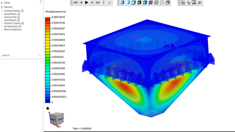Add a new screenshot
The image size is (235, 132).
pyautogui.click(x=20, y=26)
